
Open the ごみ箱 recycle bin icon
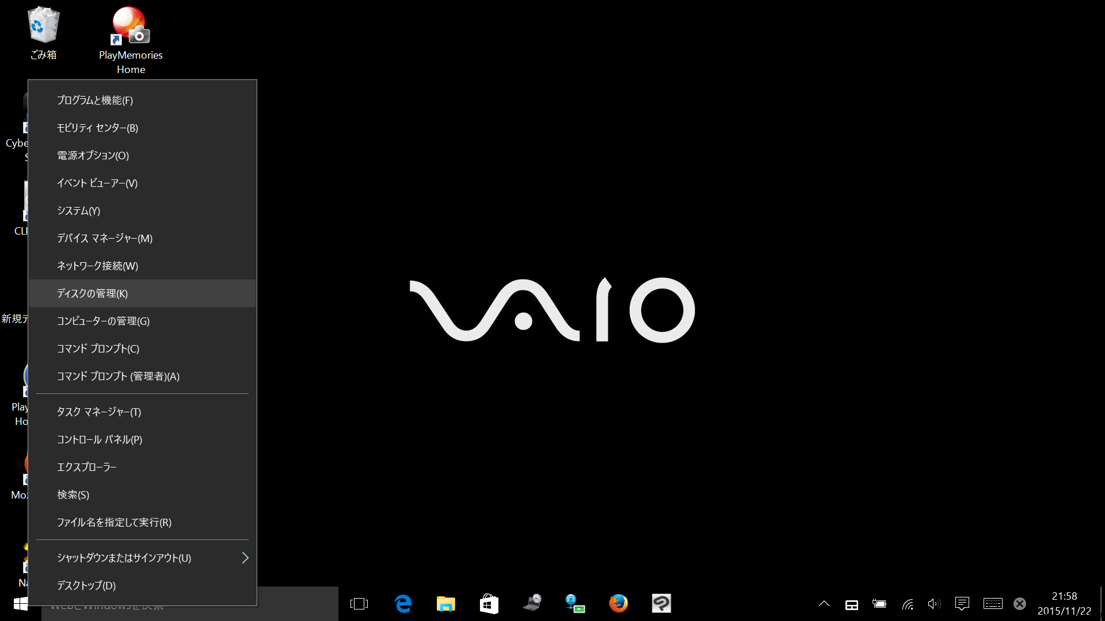(x=43, y=33)
